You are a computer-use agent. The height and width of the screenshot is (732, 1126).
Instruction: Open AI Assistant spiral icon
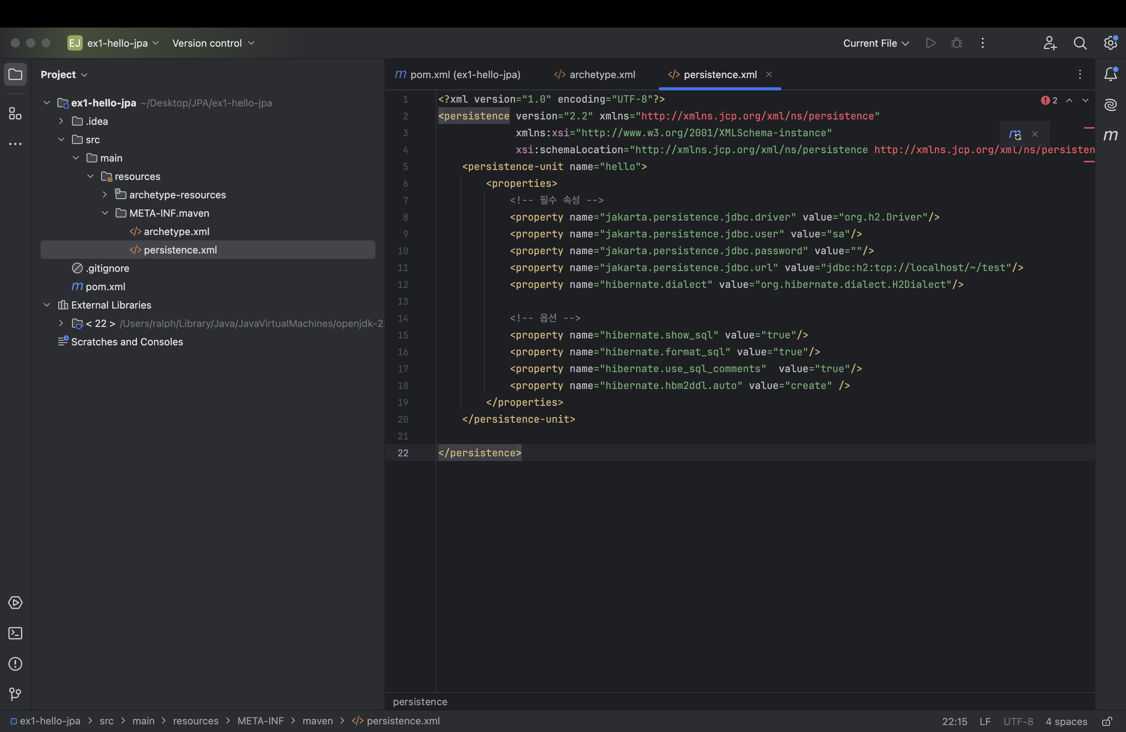(x=1110, y=105)
